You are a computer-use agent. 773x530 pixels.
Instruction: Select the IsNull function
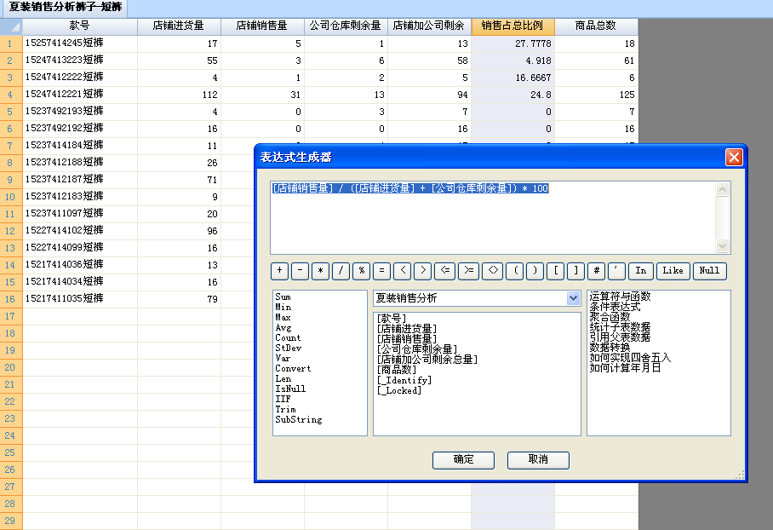[290, 389]
